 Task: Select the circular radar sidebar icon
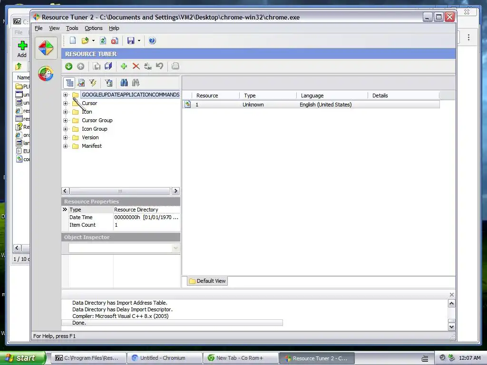(x=46, y=74)
